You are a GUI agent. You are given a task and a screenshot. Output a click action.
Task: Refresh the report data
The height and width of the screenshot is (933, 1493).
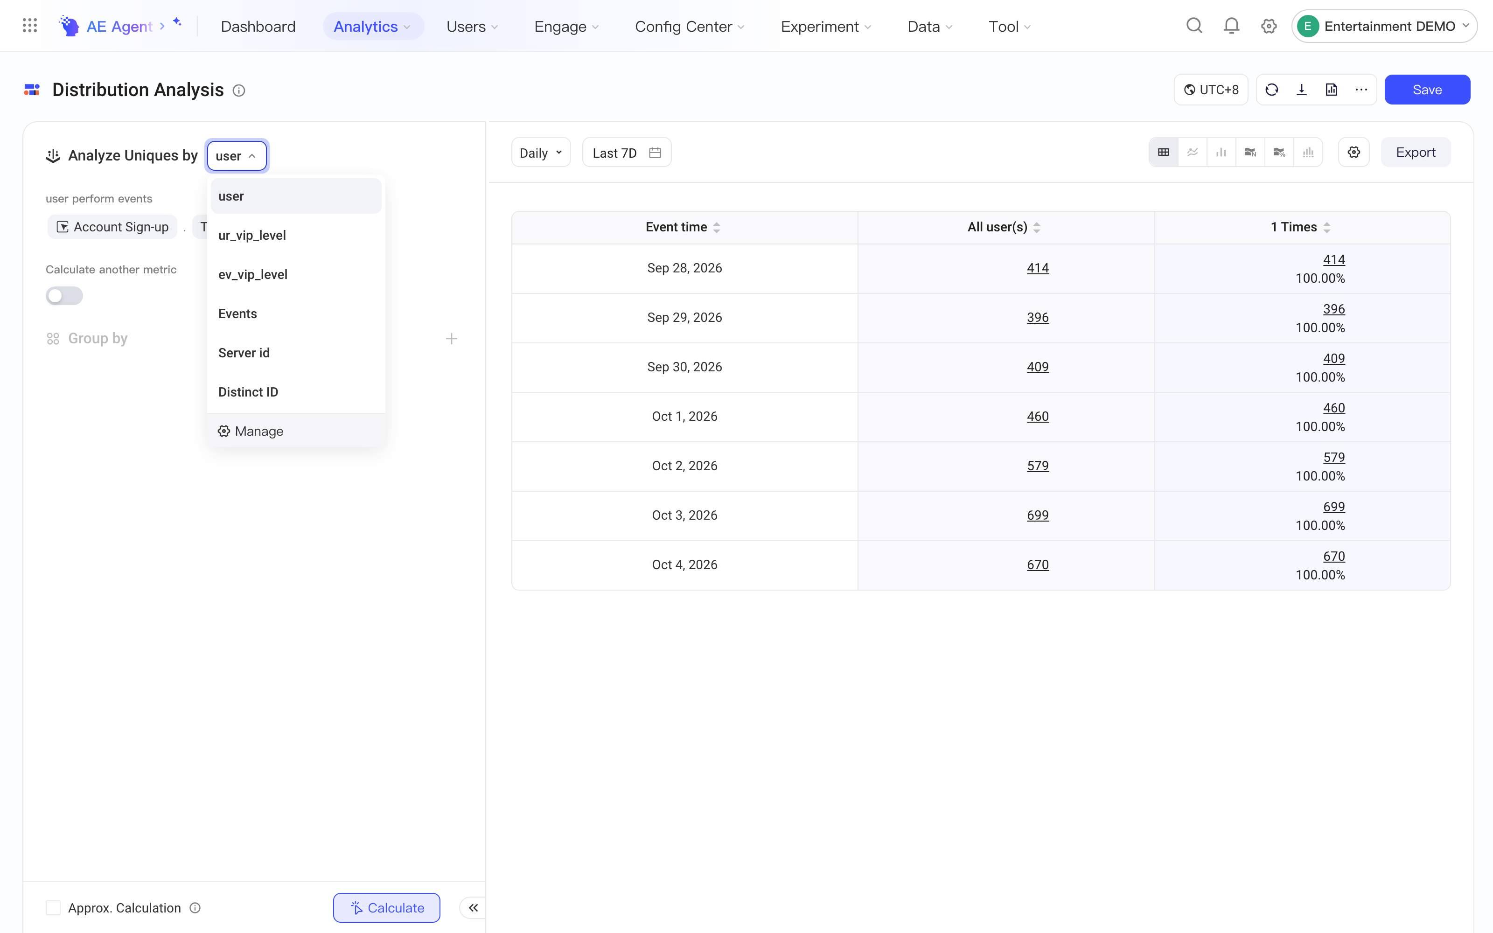pyautogui.click(x=1271, y=90)
